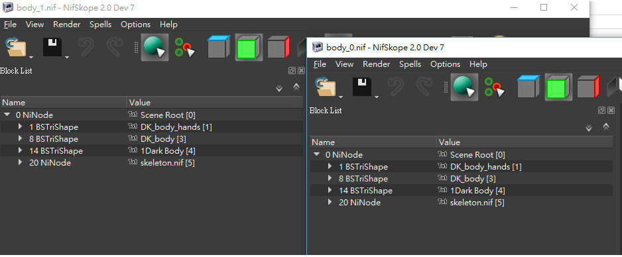
Task: Click Name column header in body_1.nif
Action: (x=64, y=102)
